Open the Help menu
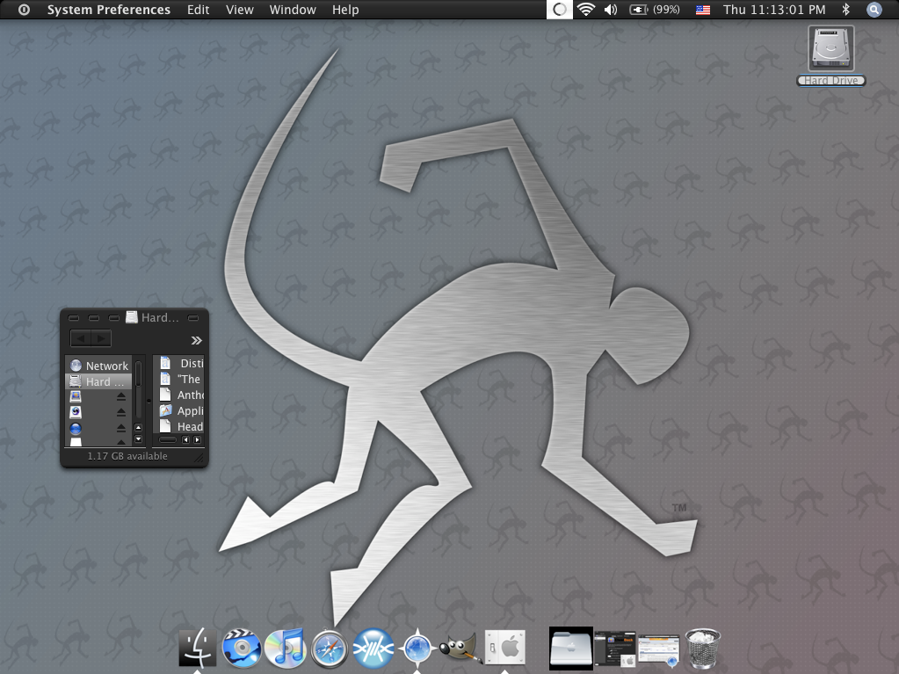Viewport: 899px width, 674px height. pos(345,10)
